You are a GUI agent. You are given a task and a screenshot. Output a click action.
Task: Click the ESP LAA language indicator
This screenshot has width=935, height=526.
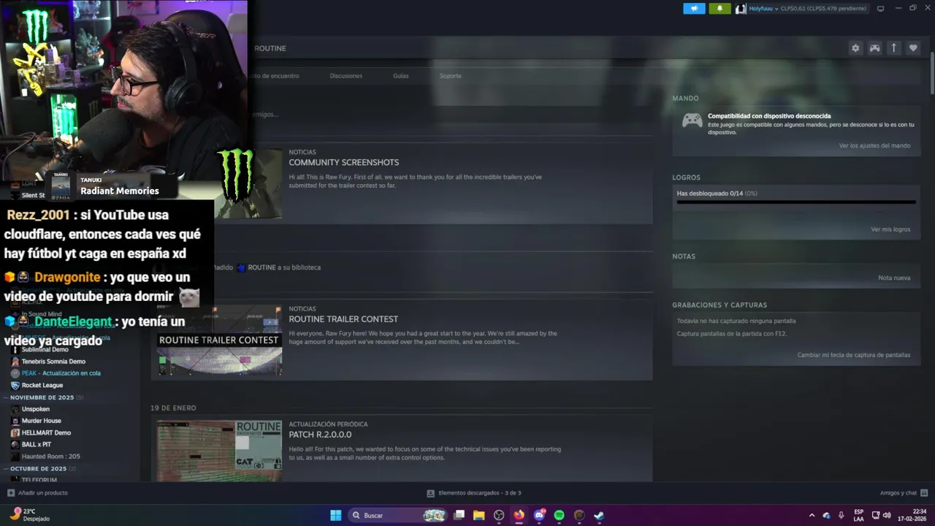(x=859, y=515)
